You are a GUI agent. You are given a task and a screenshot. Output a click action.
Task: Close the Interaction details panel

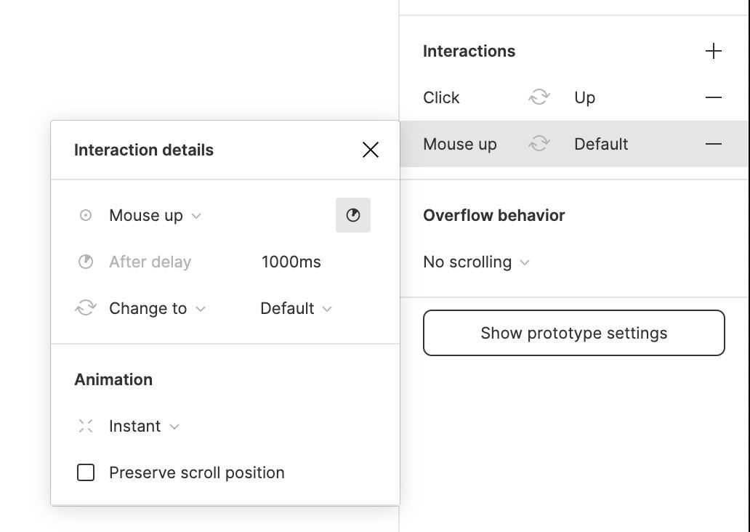coord(370,150)
